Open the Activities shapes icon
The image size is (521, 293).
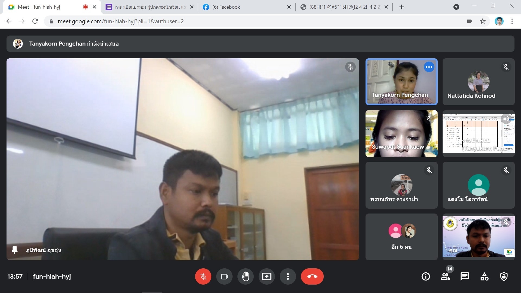pyautogui.click(x=484, y=276)
